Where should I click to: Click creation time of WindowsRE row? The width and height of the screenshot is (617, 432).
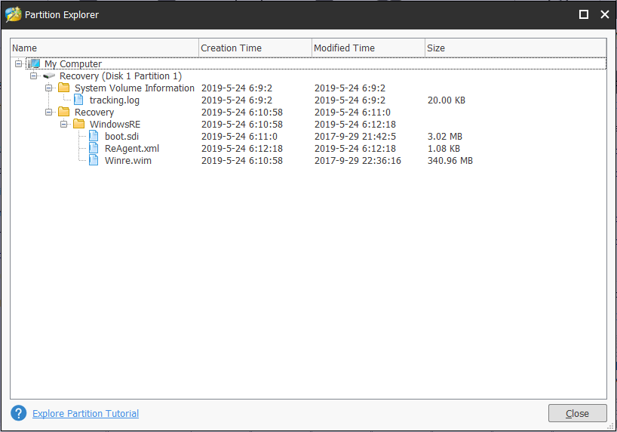[x=242, y=124]
